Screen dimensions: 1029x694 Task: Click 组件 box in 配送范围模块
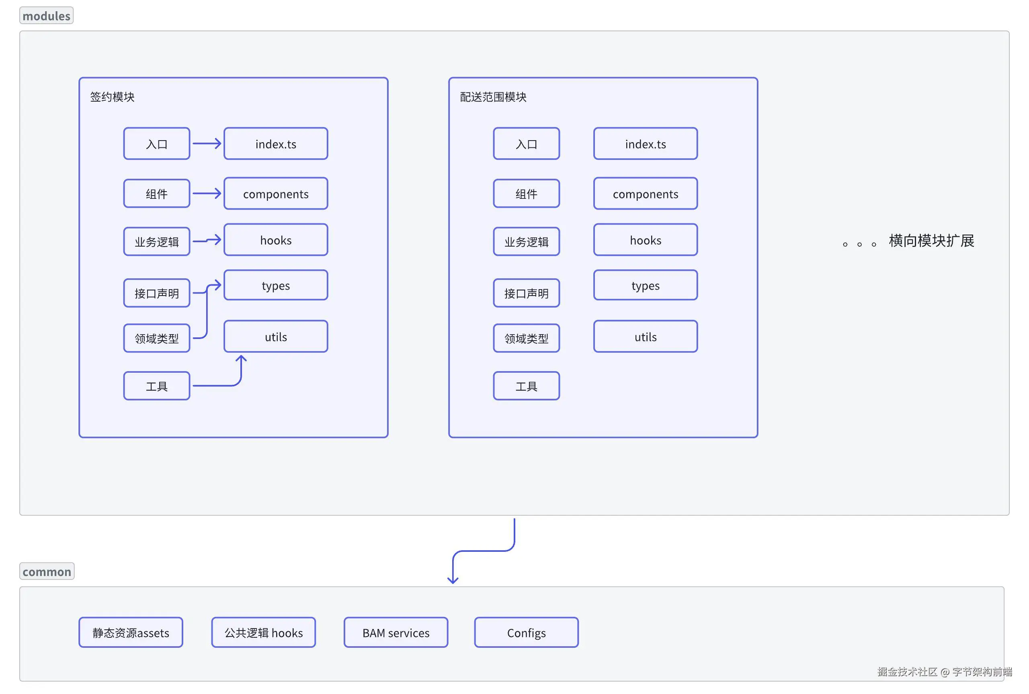point(526,194)
